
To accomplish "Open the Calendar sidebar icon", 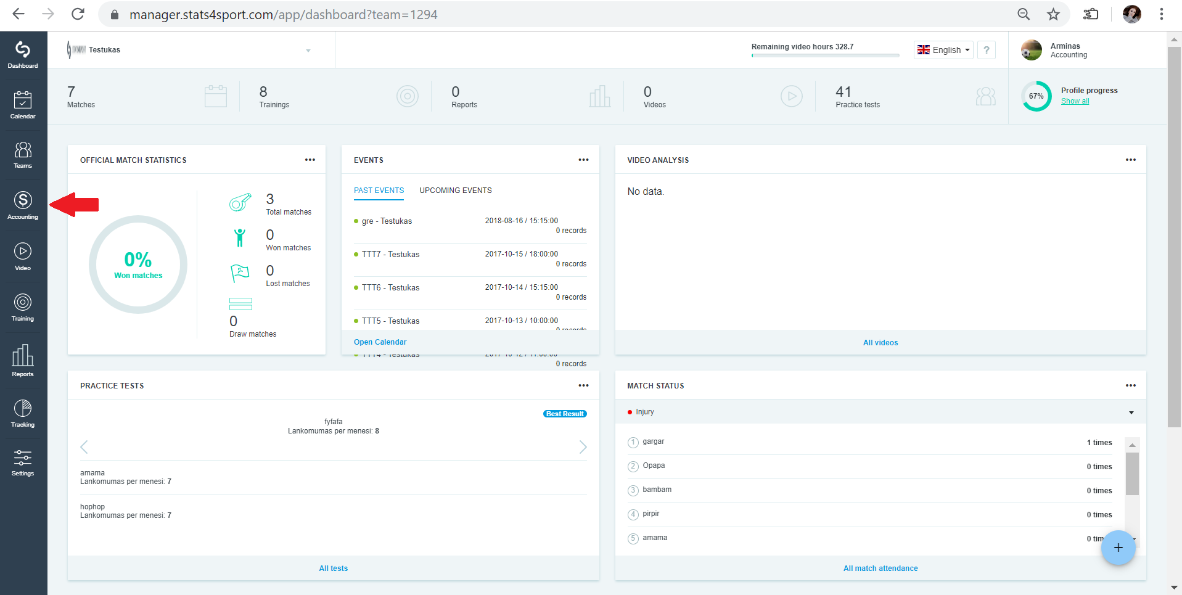I will (x=23, y=105).
